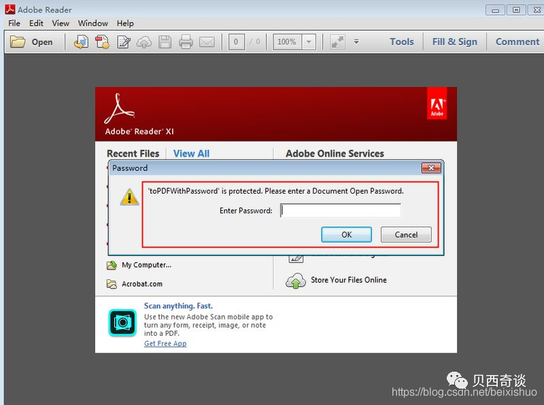Open the Help menu
The width and height of the screenshot is (544, 405).
(125, 23)
